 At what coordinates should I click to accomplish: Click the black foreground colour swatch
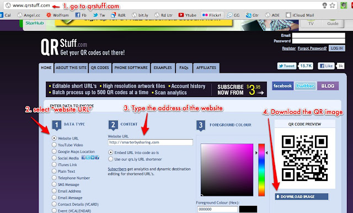(248, 209)
